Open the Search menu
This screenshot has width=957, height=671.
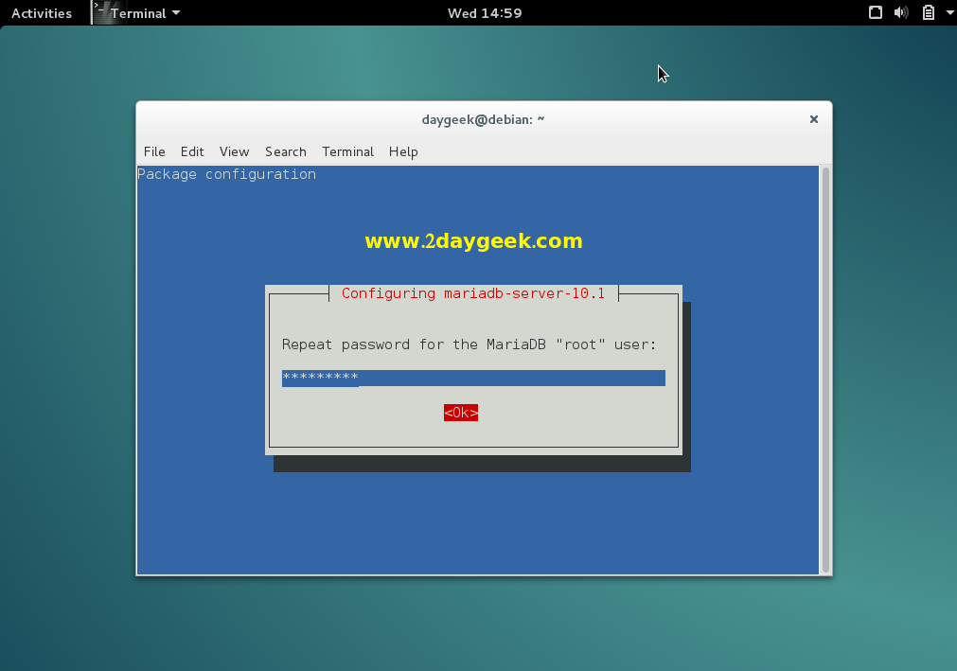pos(286,151)
